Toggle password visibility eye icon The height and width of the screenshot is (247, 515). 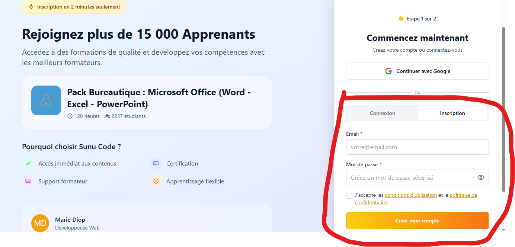(x=481, y=177)
